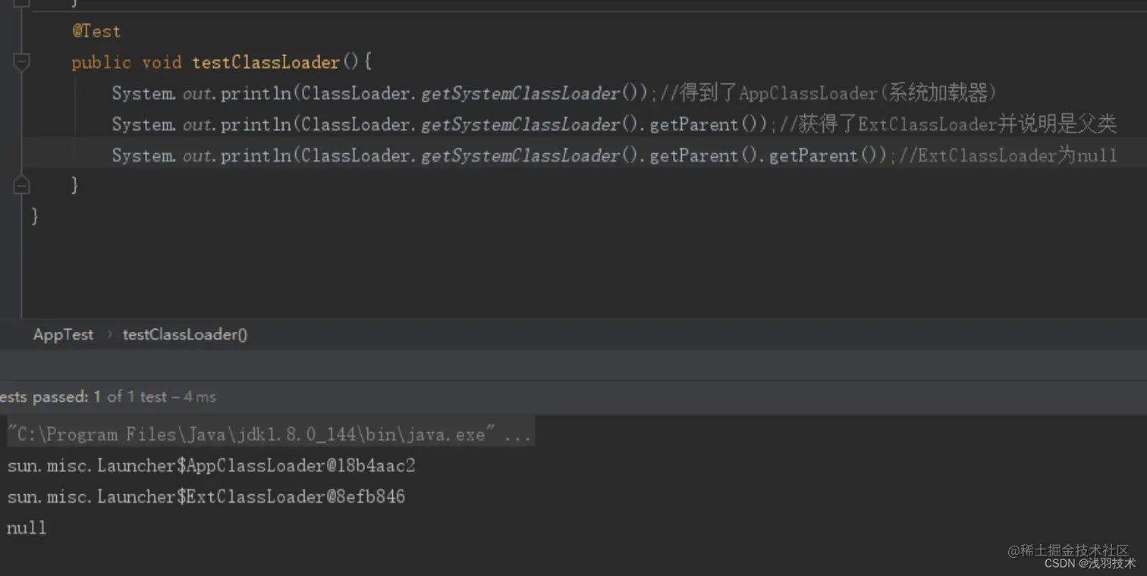The height and width of the screenshot is (576, 1147).
Task: Select the AppTest breadcrumb
Action: tap(64, 334)
